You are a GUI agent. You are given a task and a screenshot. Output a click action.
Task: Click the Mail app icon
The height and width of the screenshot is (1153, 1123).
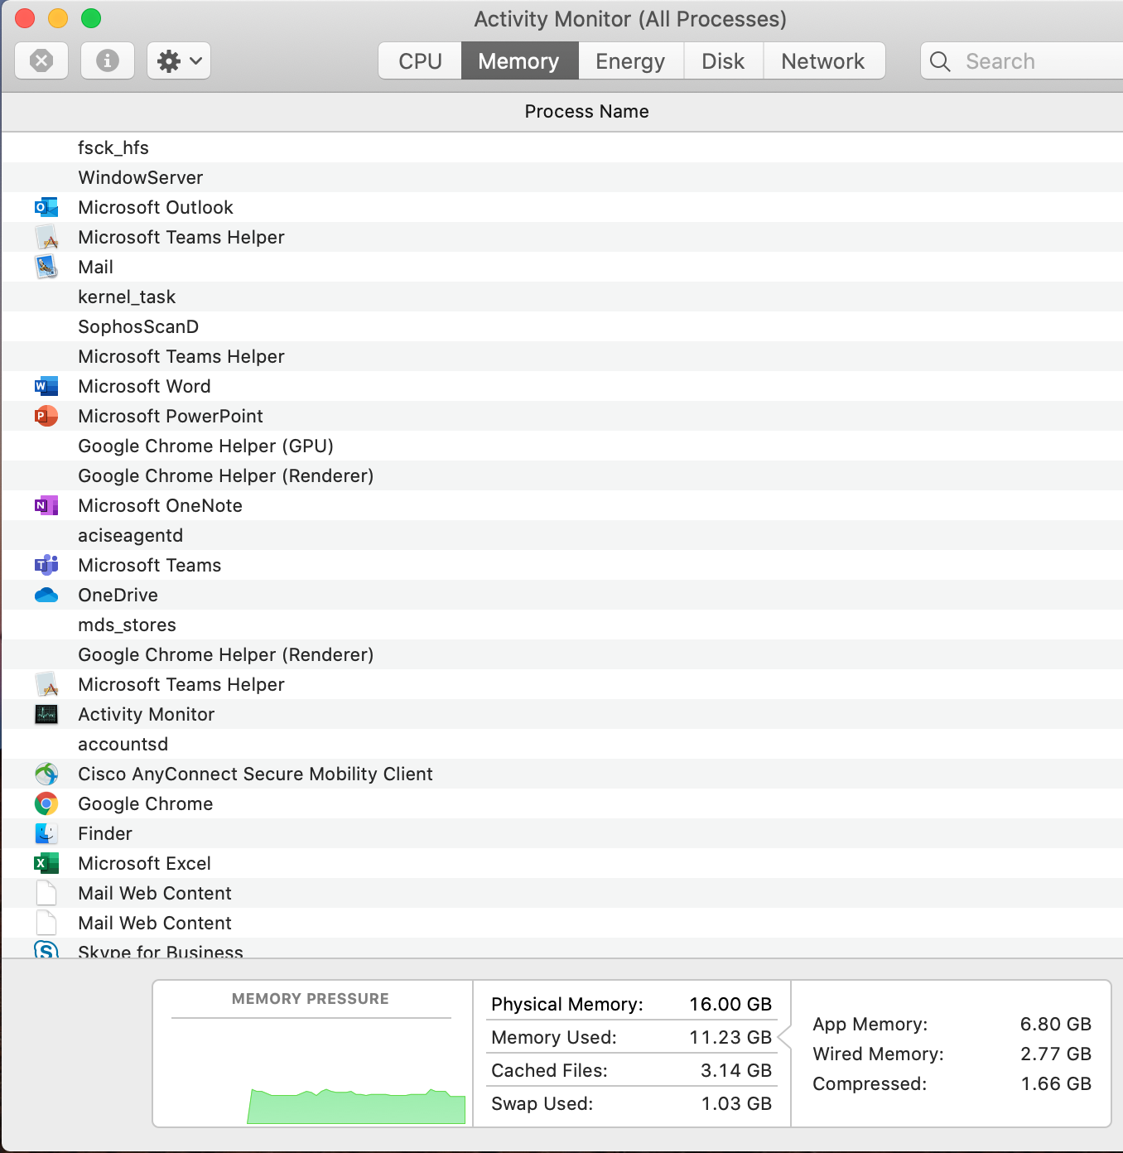pyautogui.click(x=46, y=267)
